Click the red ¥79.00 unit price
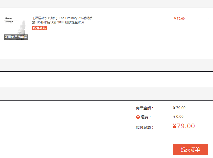 (179, 19)
